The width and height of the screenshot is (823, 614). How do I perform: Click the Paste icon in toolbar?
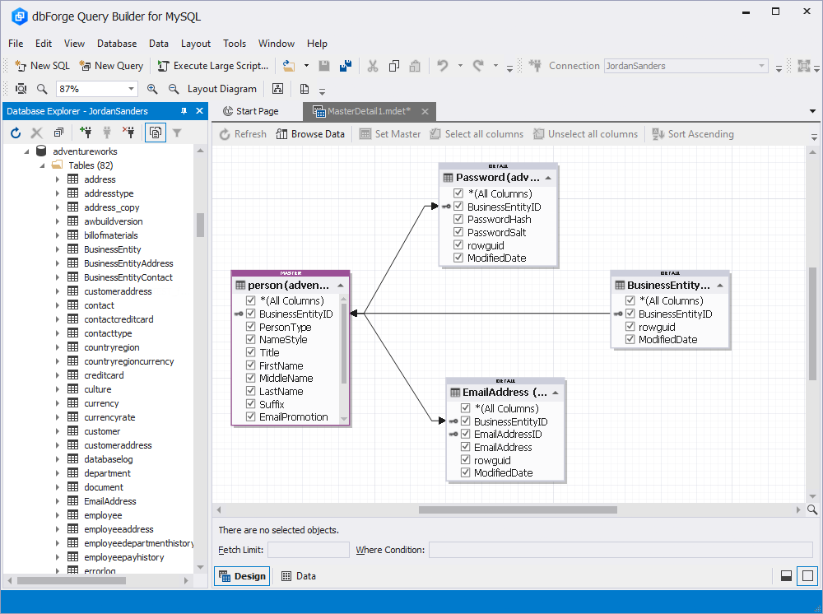[415, 66]
